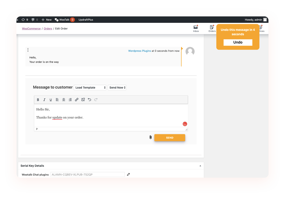This screenshot has width=286, height=197.
Task: Open Howdy, admin account menu
Action: tap(256, 20)
